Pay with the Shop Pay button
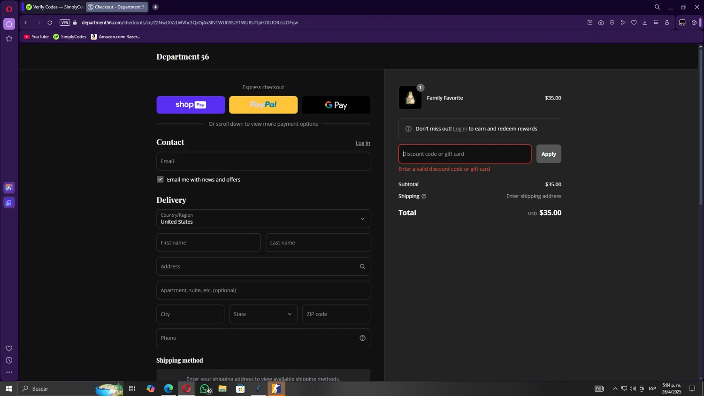Viewport: 704px width, 396px height. pos(191,105)
